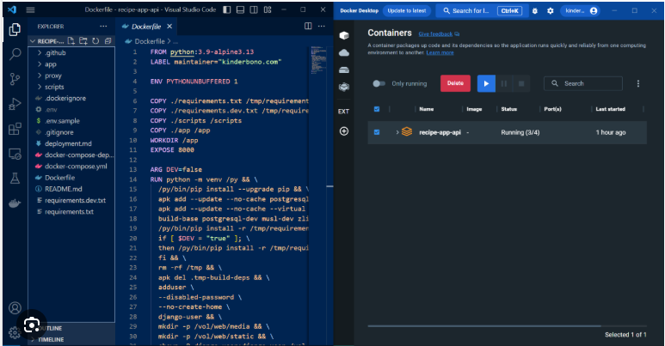Viewport: 665px width, 346px height.
Task: Click the New File icon in Explorer header
Action: [x=72, y=40]
